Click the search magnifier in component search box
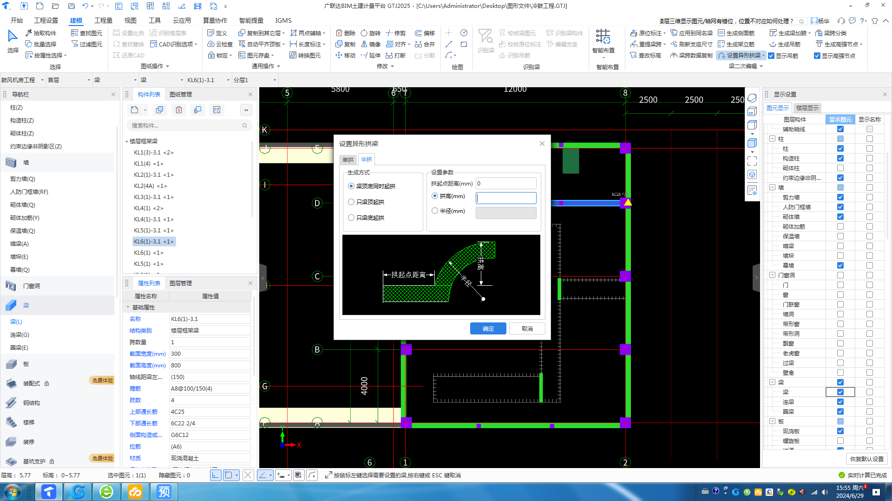This screenshot has height=501, width=892. pyautogui.click(x=244, y=125)
